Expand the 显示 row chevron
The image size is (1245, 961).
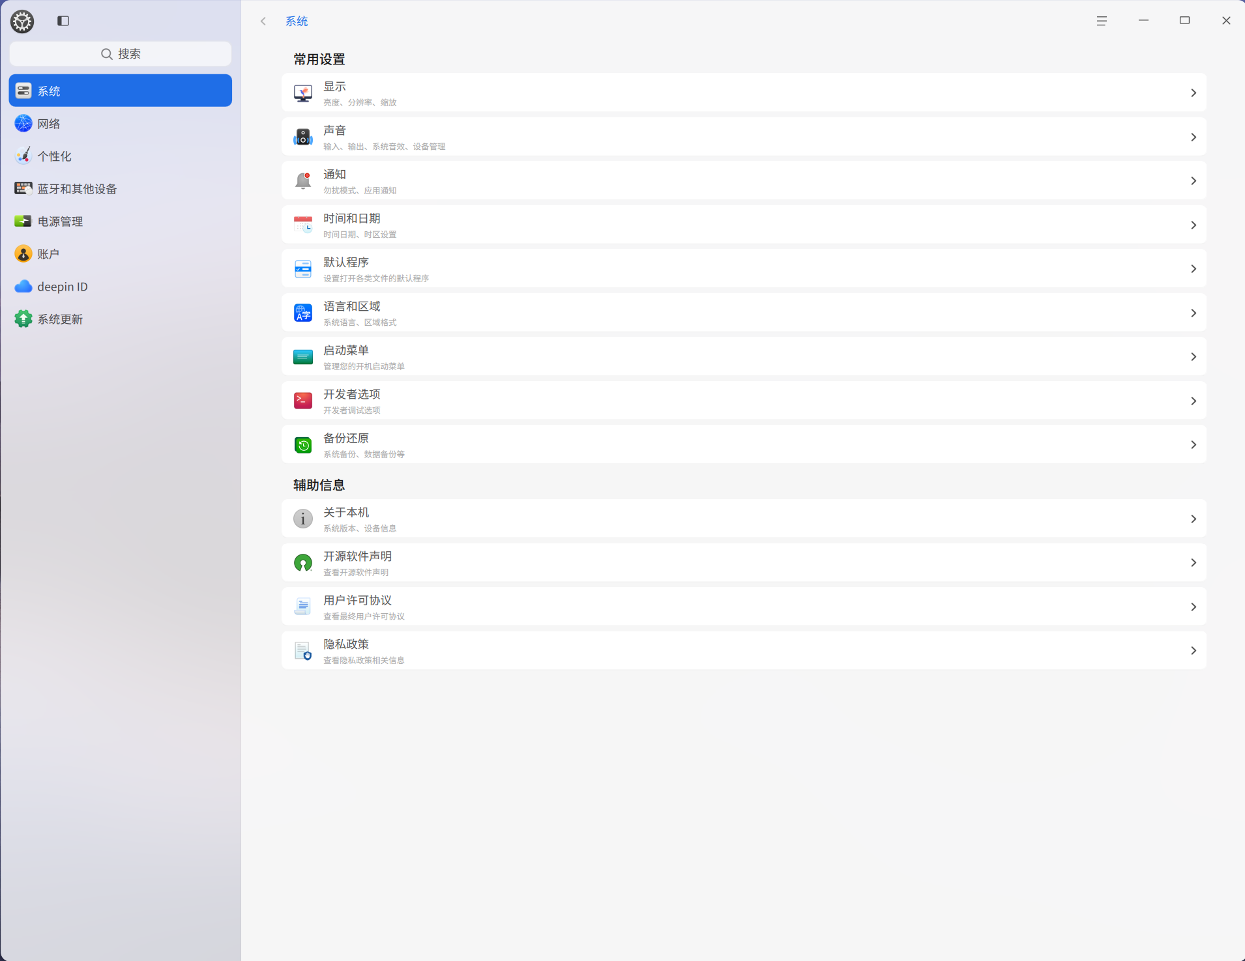(x=1194, y=93)
